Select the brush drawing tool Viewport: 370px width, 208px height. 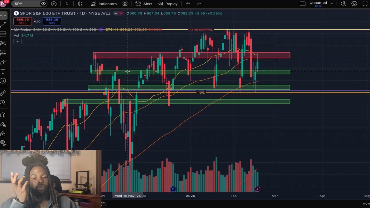coord(3,62)
